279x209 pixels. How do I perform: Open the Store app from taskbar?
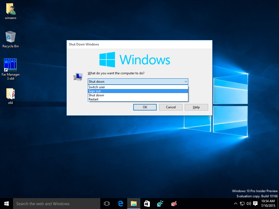tap(147, 204)
